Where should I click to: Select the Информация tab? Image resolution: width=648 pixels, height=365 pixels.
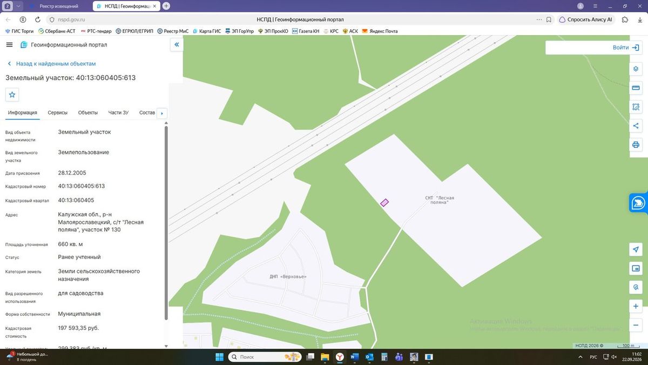[x=23, y=112]
